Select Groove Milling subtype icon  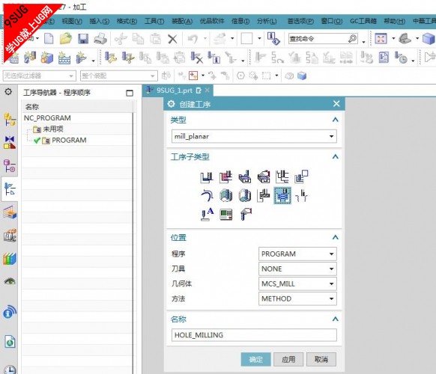point(264,195)
